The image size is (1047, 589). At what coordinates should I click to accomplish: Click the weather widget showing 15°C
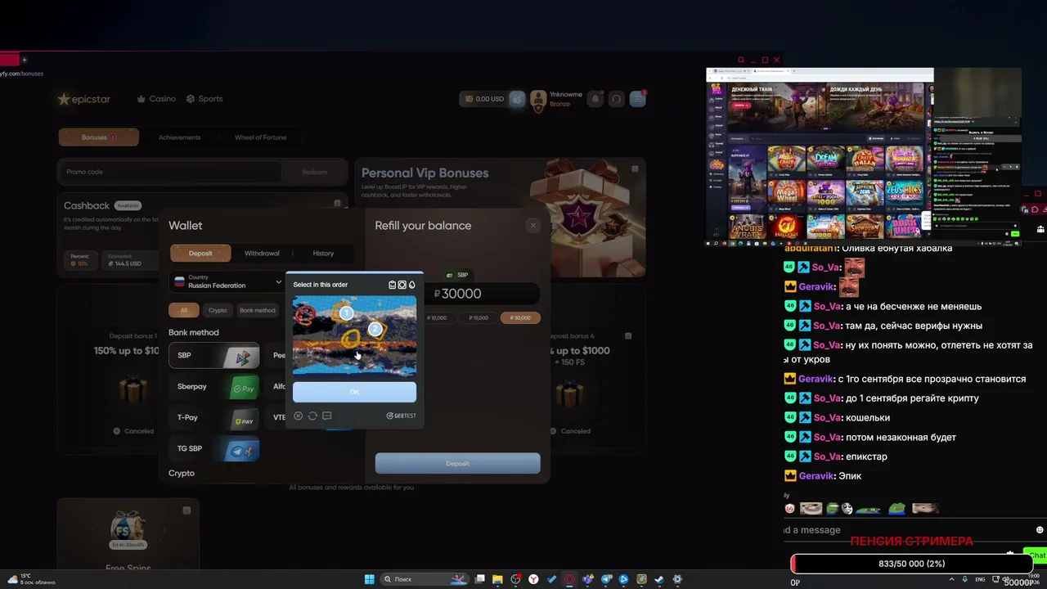[x=33, y=579]
